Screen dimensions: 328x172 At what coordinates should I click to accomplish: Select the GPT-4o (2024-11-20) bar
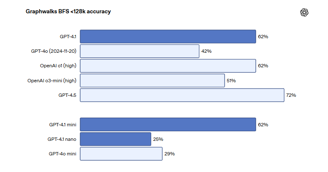tap(140, 51)
